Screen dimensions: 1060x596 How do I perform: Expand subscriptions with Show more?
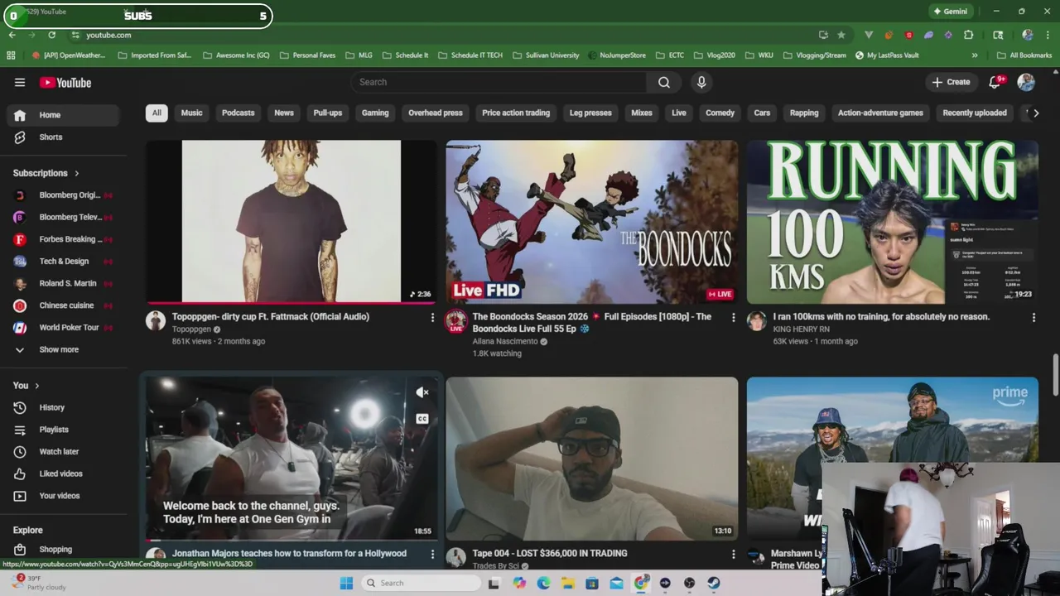pos(63,349)
